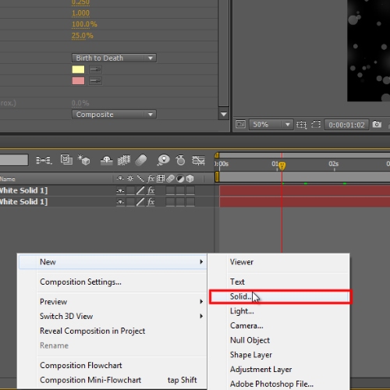The image size is (390, 390).
Task: Enable the motion blur box on second White Solid layer
Action: pos(170,202)
